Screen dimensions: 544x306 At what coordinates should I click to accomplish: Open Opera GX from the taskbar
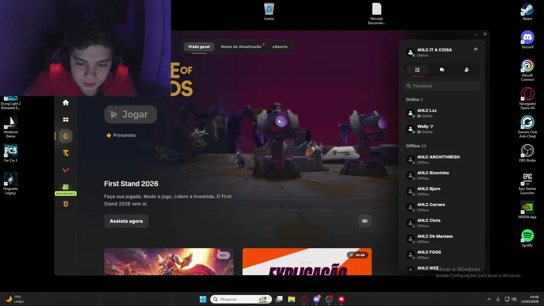coord(304,299)
